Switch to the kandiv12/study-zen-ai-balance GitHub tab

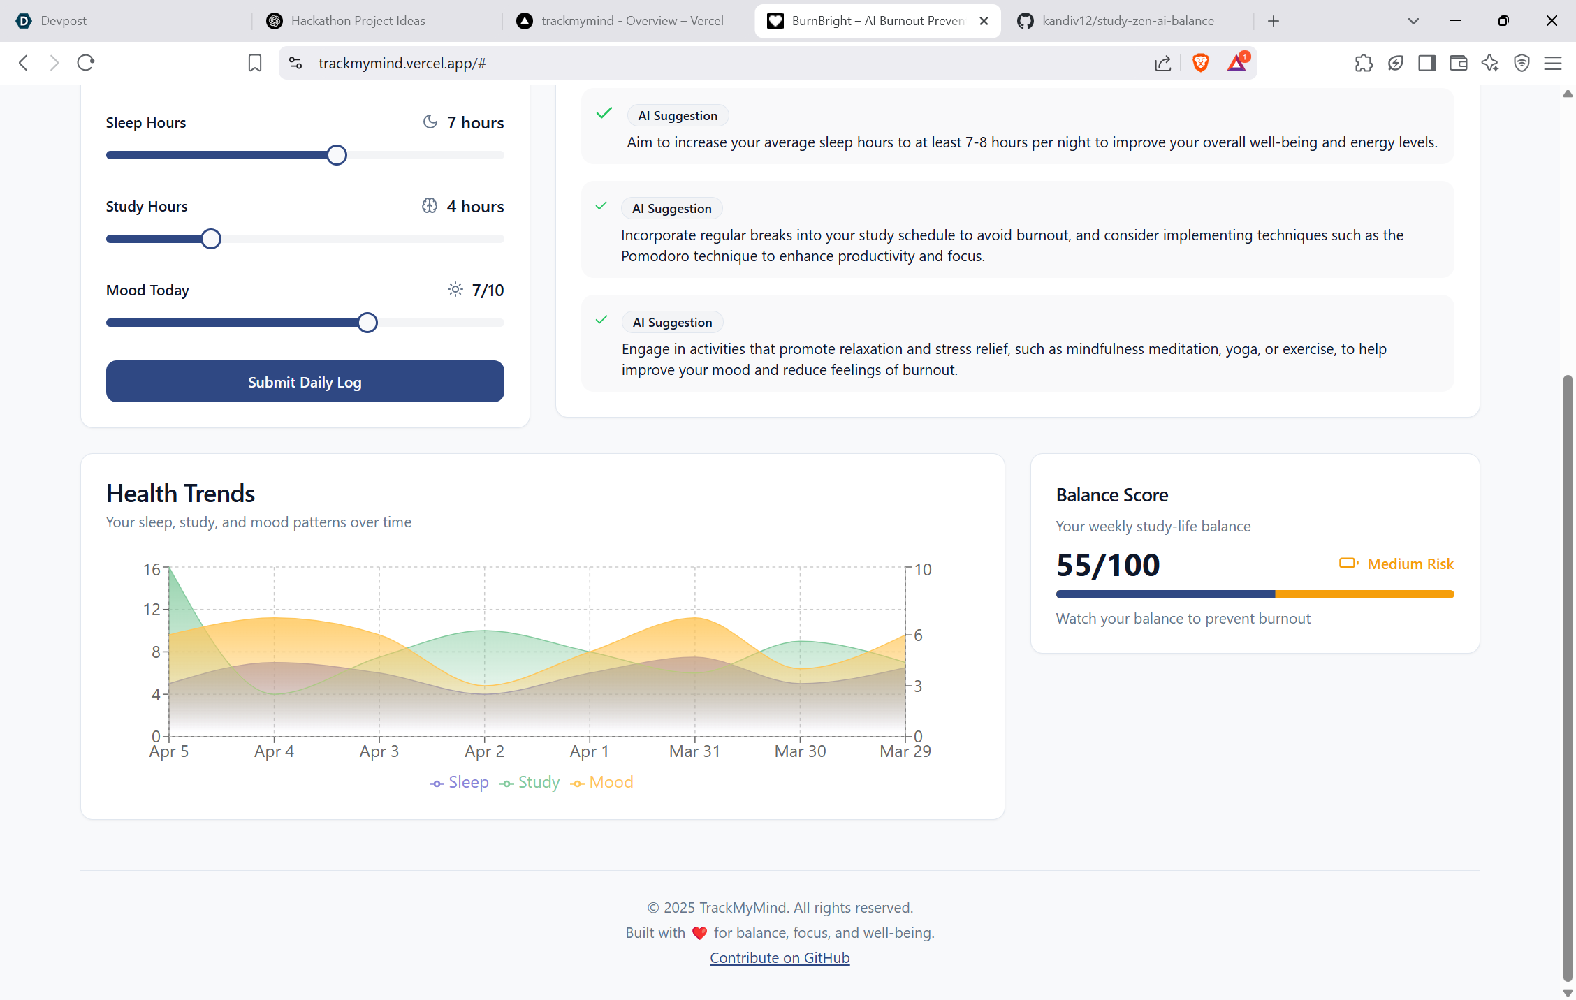1127,21
